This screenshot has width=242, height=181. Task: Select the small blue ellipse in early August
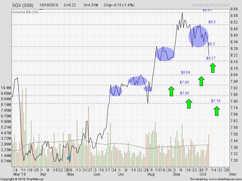pyautogui.click(x=147, y=89)
